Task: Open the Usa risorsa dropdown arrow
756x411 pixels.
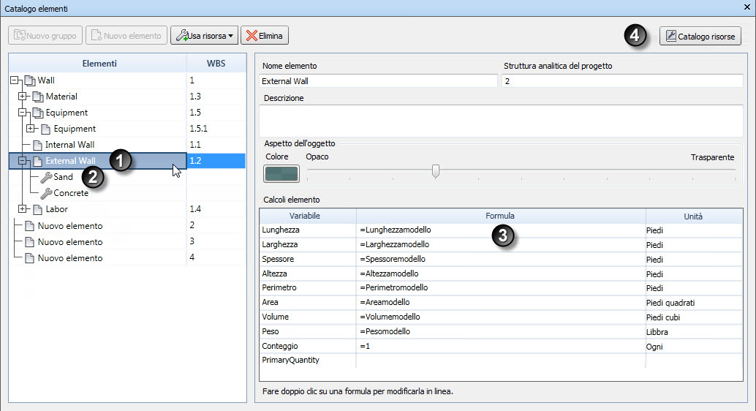Action: (230, 36)
